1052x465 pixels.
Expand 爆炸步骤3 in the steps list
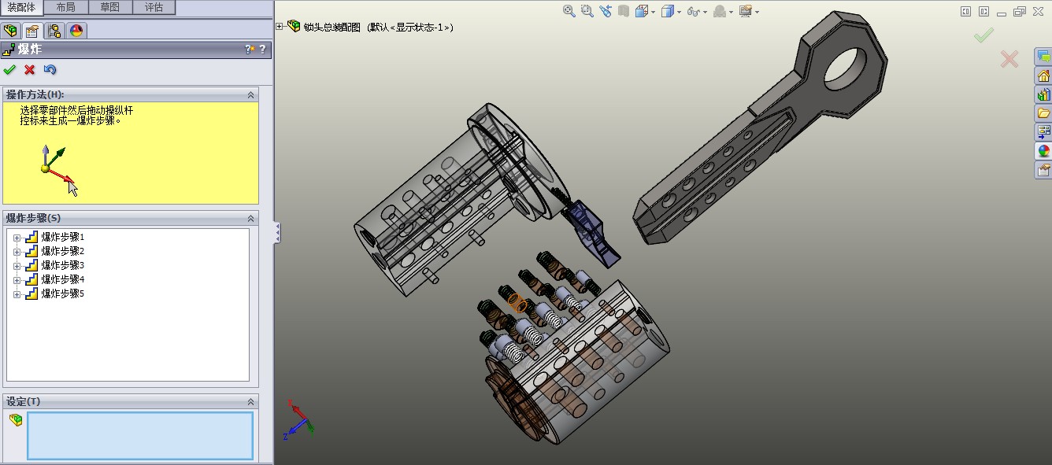(17, 266)
